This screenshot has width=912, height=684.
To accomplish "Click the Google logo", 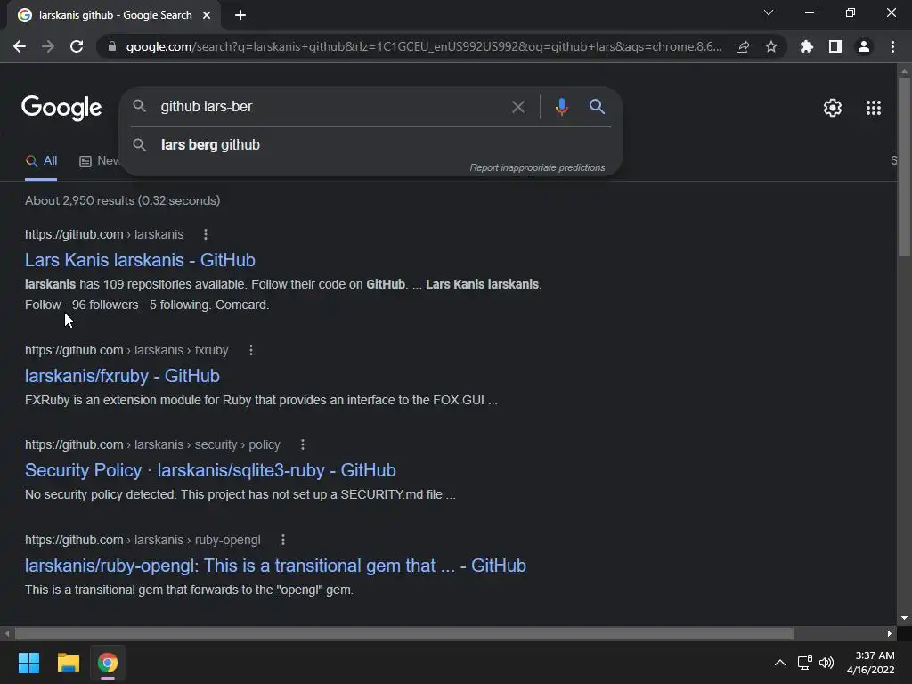I will coord(61,108).
